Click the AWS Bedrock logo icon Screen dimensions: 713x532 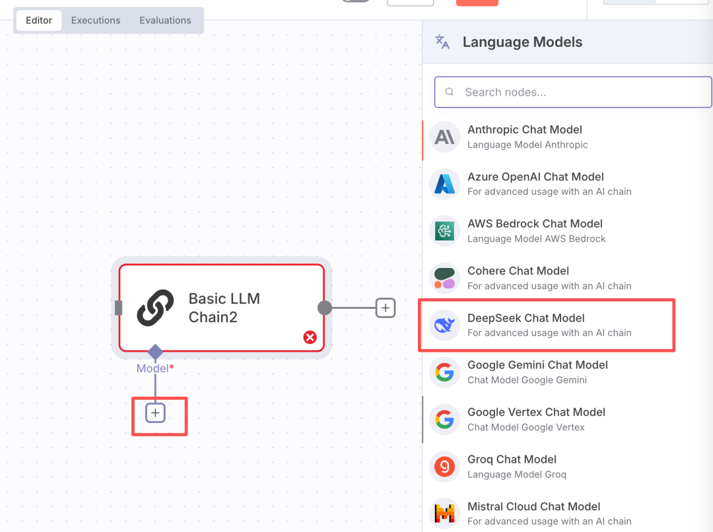tap(444, 231)
